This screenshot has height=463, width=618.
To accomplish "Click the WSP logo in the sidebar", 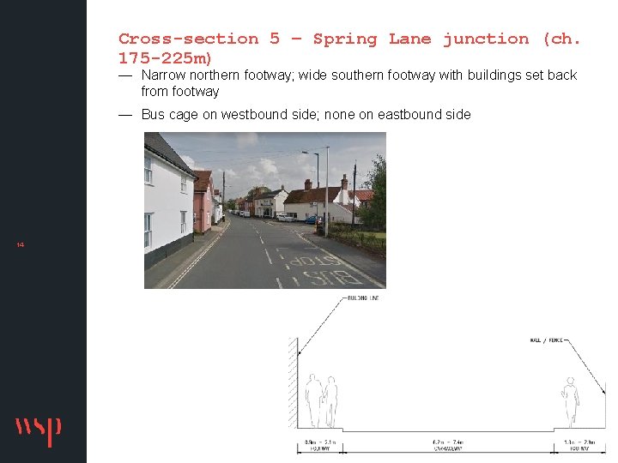I will 39,431.
